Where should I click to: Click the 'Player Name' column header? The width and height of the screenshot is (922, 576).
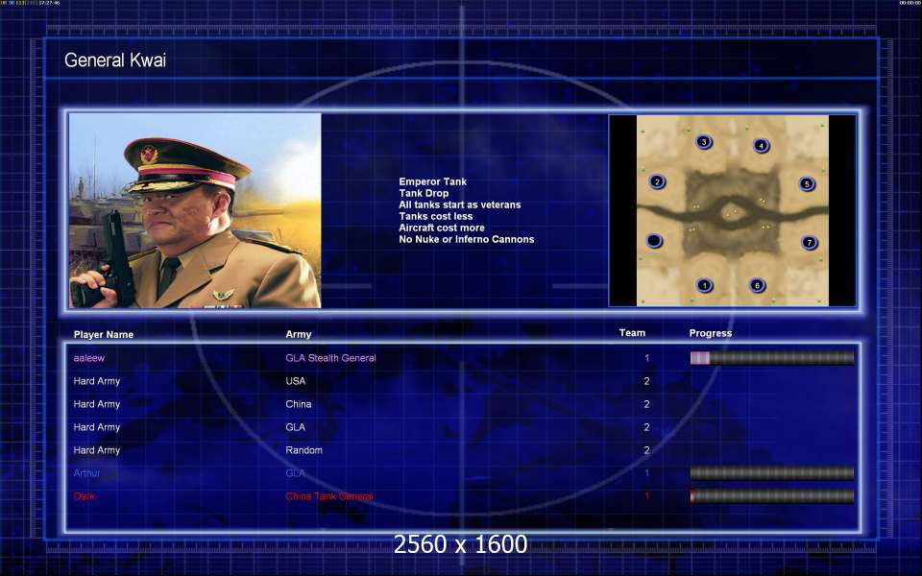(104, 334)
